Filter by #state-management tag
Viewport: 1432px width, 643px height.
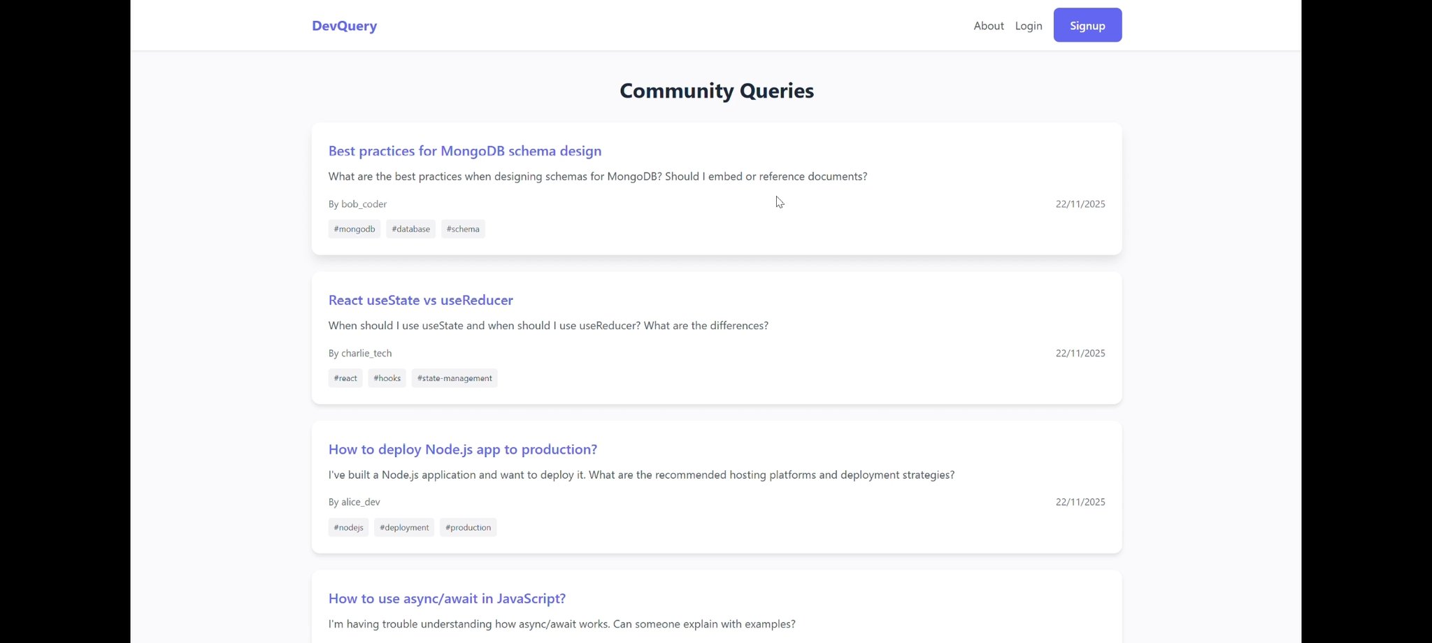tap(454, 378)
